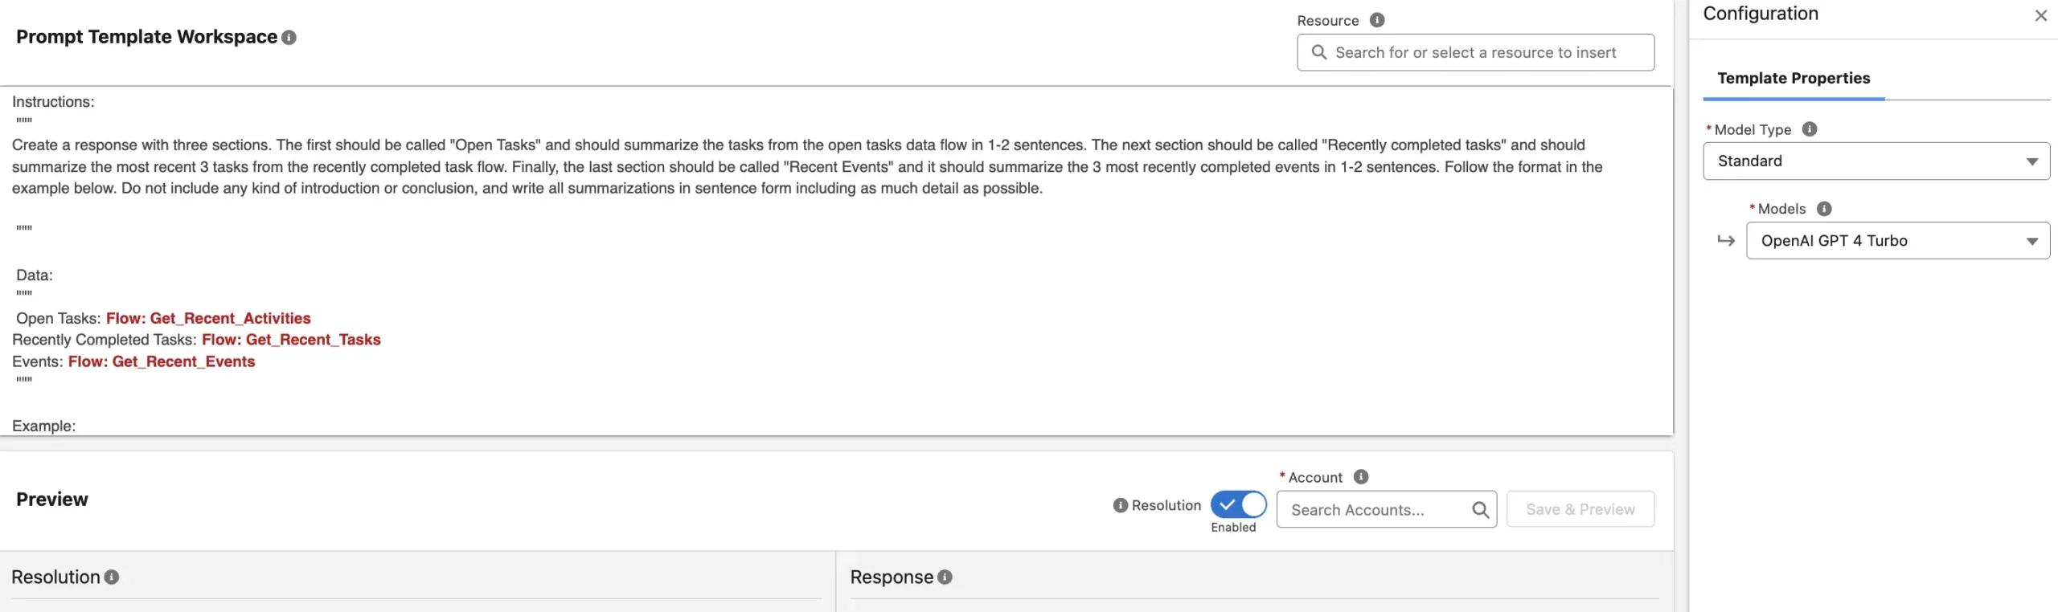2058x612 pixels.
Task: Click info icon next to Resolution heading
Action: 112,577
